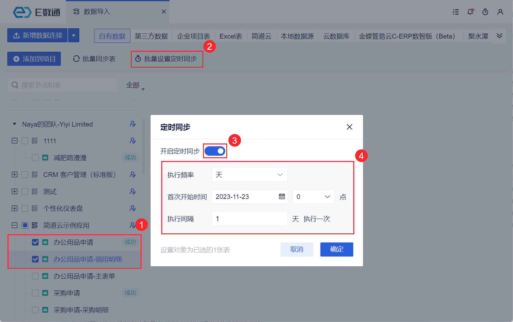The image size is (513, 322).
Task: Click the search magnifier icon
Action: [15, 85]
